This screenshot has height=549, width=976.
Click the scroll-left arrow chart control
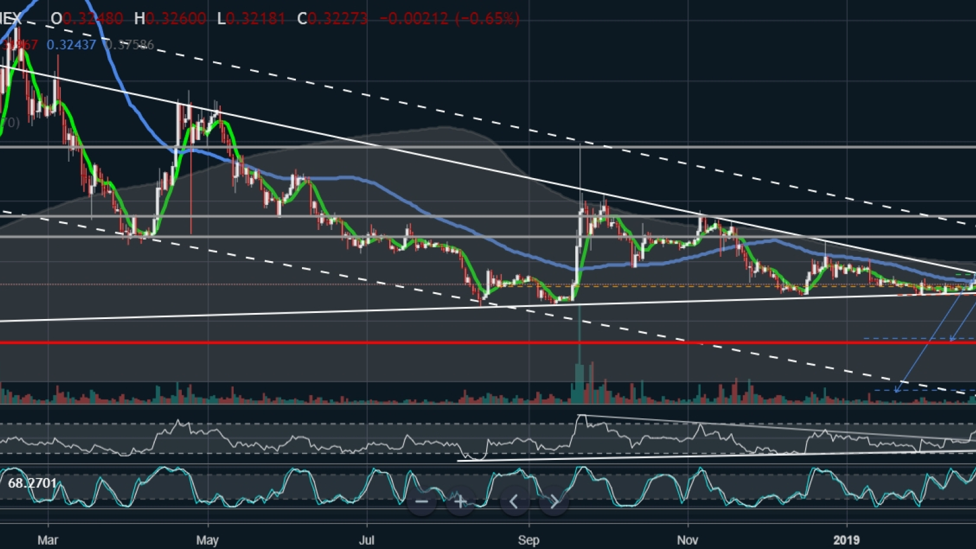pyautogui.click(x=514, y=502)
